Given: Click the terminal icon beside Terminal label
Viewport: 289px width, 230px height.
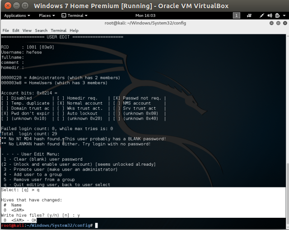Looking at the screenshot, I should pyautogui.click(x=64, y=15).
